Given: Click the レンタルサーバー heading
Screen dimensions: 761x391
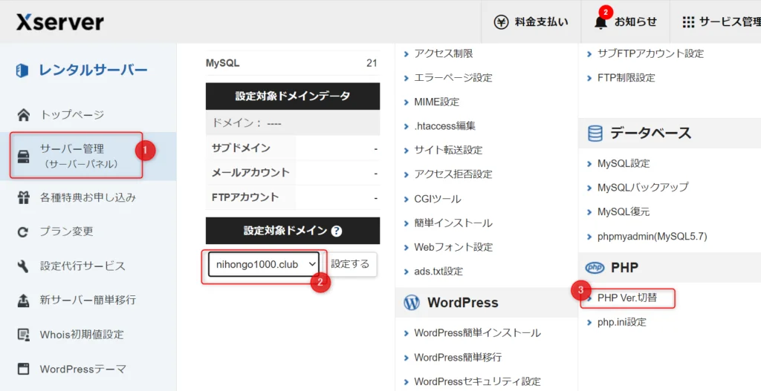Looking at the screenshot, I should [93, 70].
